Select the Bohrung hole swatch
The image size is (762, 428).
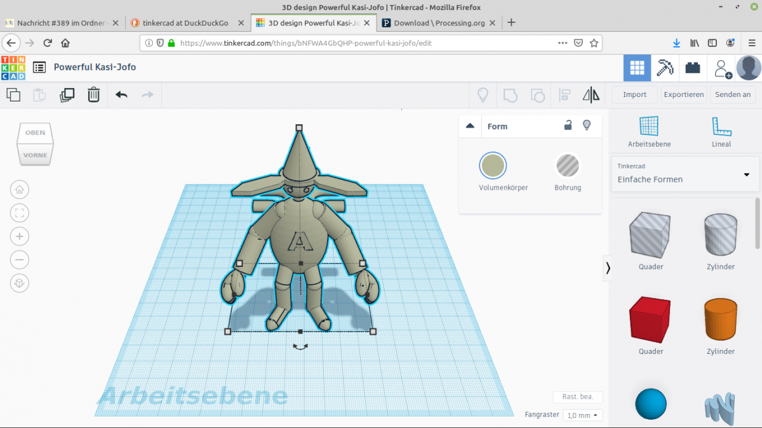coord(567,165)
